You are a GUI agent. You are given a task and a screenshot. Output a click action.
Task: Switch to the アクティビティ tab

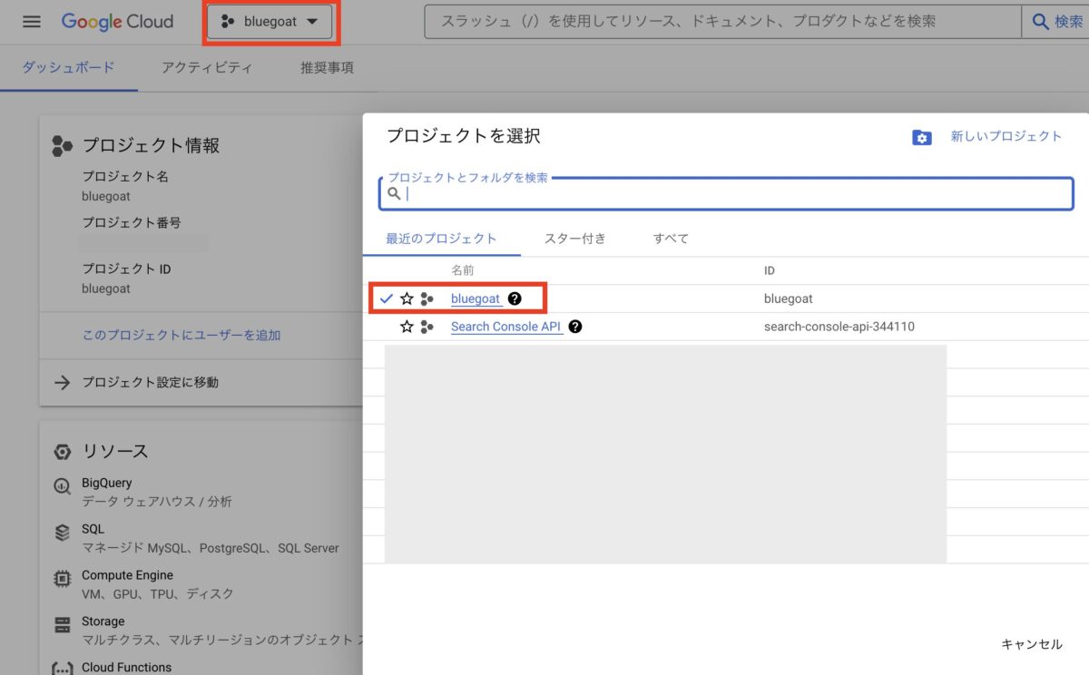(x=207, y=68)
